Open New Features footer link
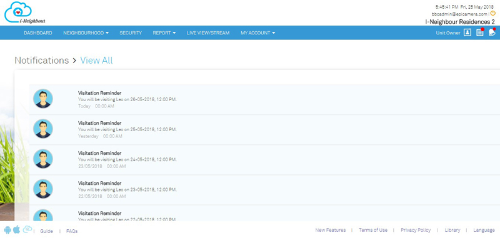The image size is (500, 238). click(x=331, y=230)
